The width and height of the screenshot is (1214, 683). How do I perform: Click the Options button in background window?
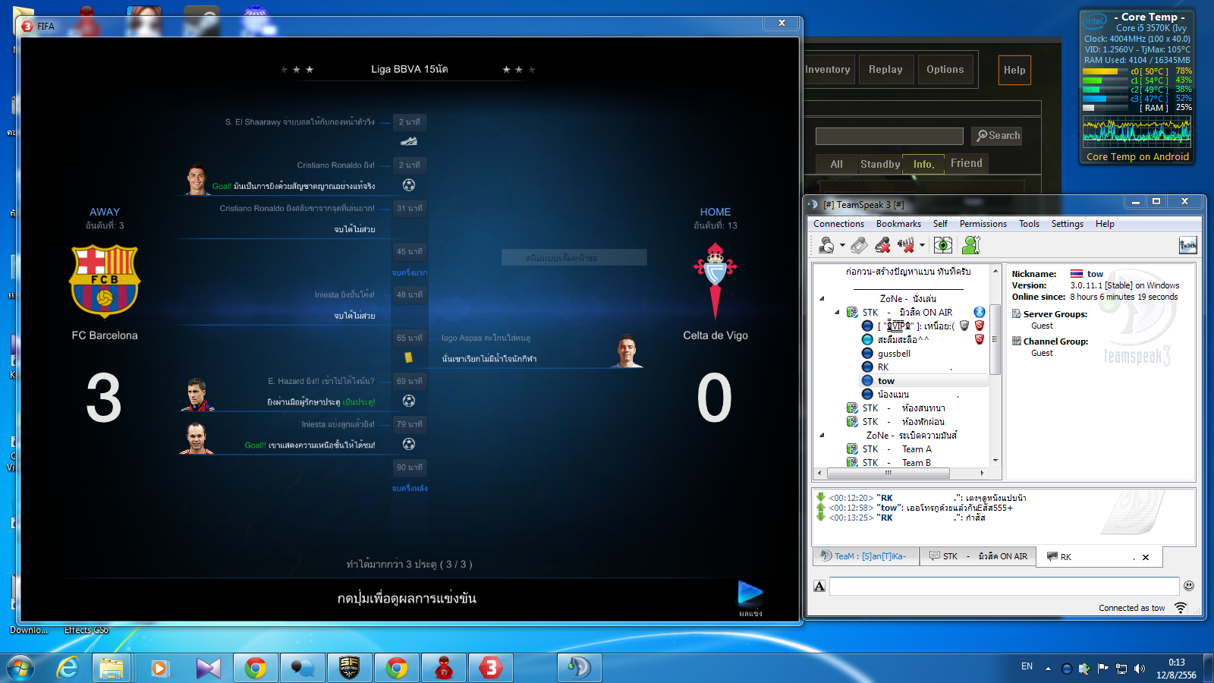pyautogui.click(x=945, y=70)
